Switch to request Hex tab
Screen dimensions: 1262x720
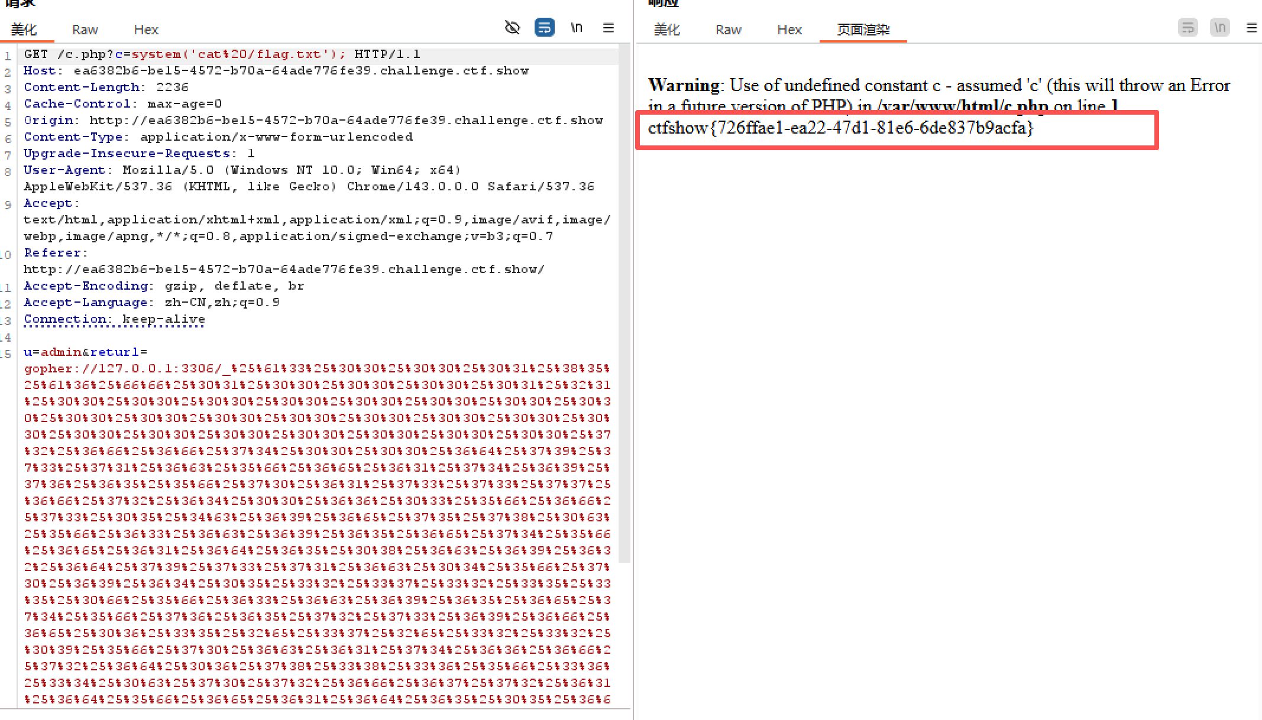coord(146,30)
